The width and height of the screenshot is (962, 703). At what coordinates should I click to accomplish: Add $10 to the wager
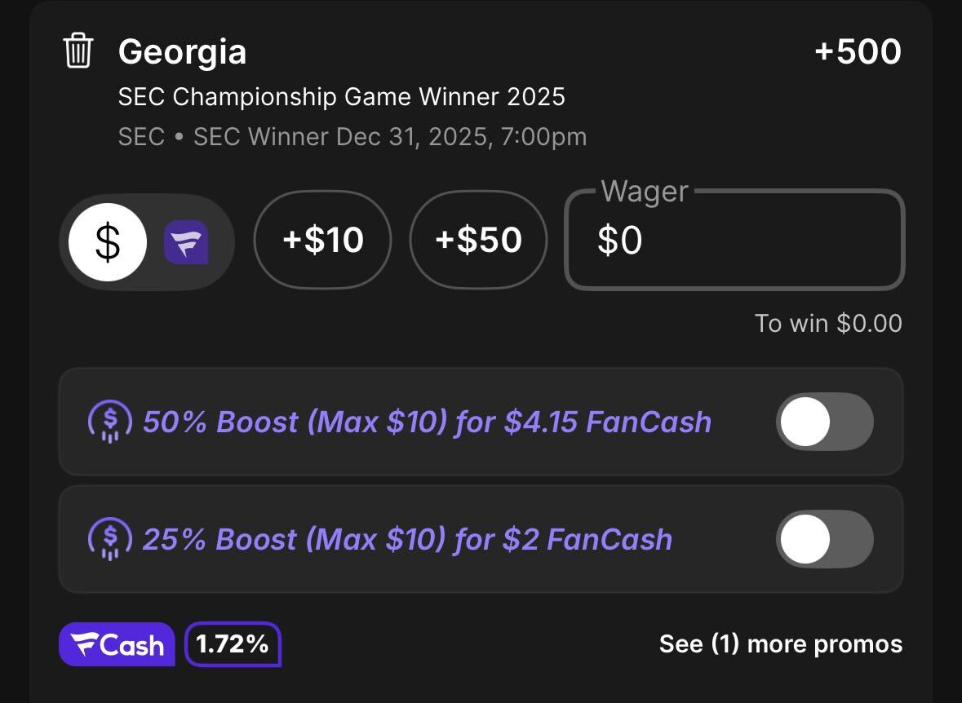322,240
